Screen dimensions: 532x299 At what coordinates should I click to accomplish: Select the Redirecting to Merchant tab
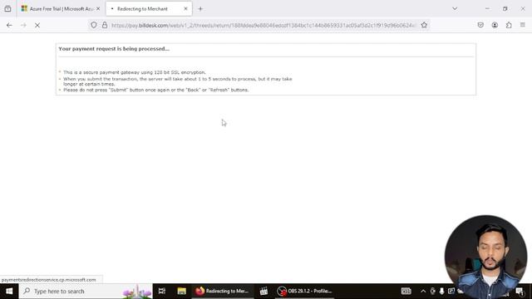[149, 9]
